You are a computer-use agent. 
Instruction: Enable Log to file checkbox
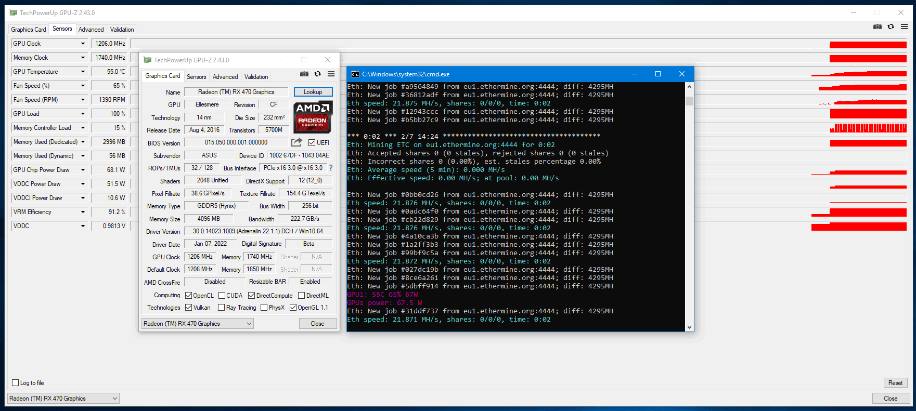[x=16, y=383]
